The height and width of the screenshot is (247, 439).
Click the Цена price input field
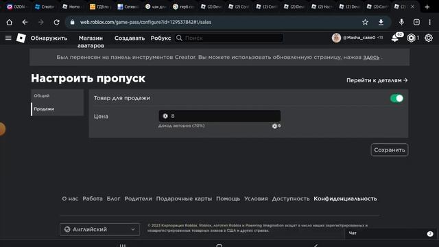219,116
